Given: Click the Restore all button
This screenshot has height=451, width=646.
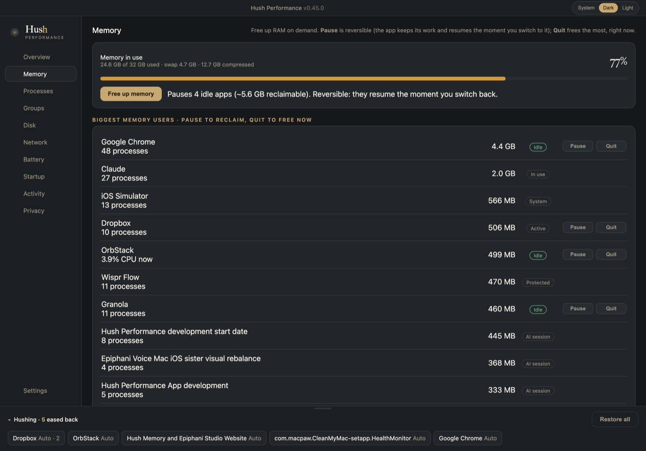Looking at the screenshot, I should (x=615, y=420).
